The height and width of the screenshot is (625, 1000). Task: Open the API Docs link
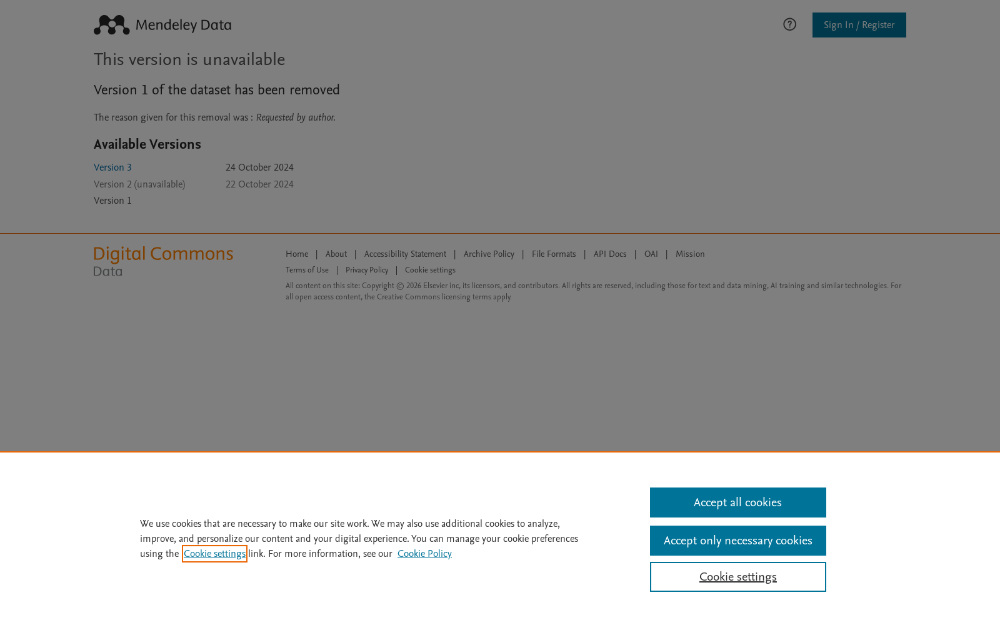point(610,254)
